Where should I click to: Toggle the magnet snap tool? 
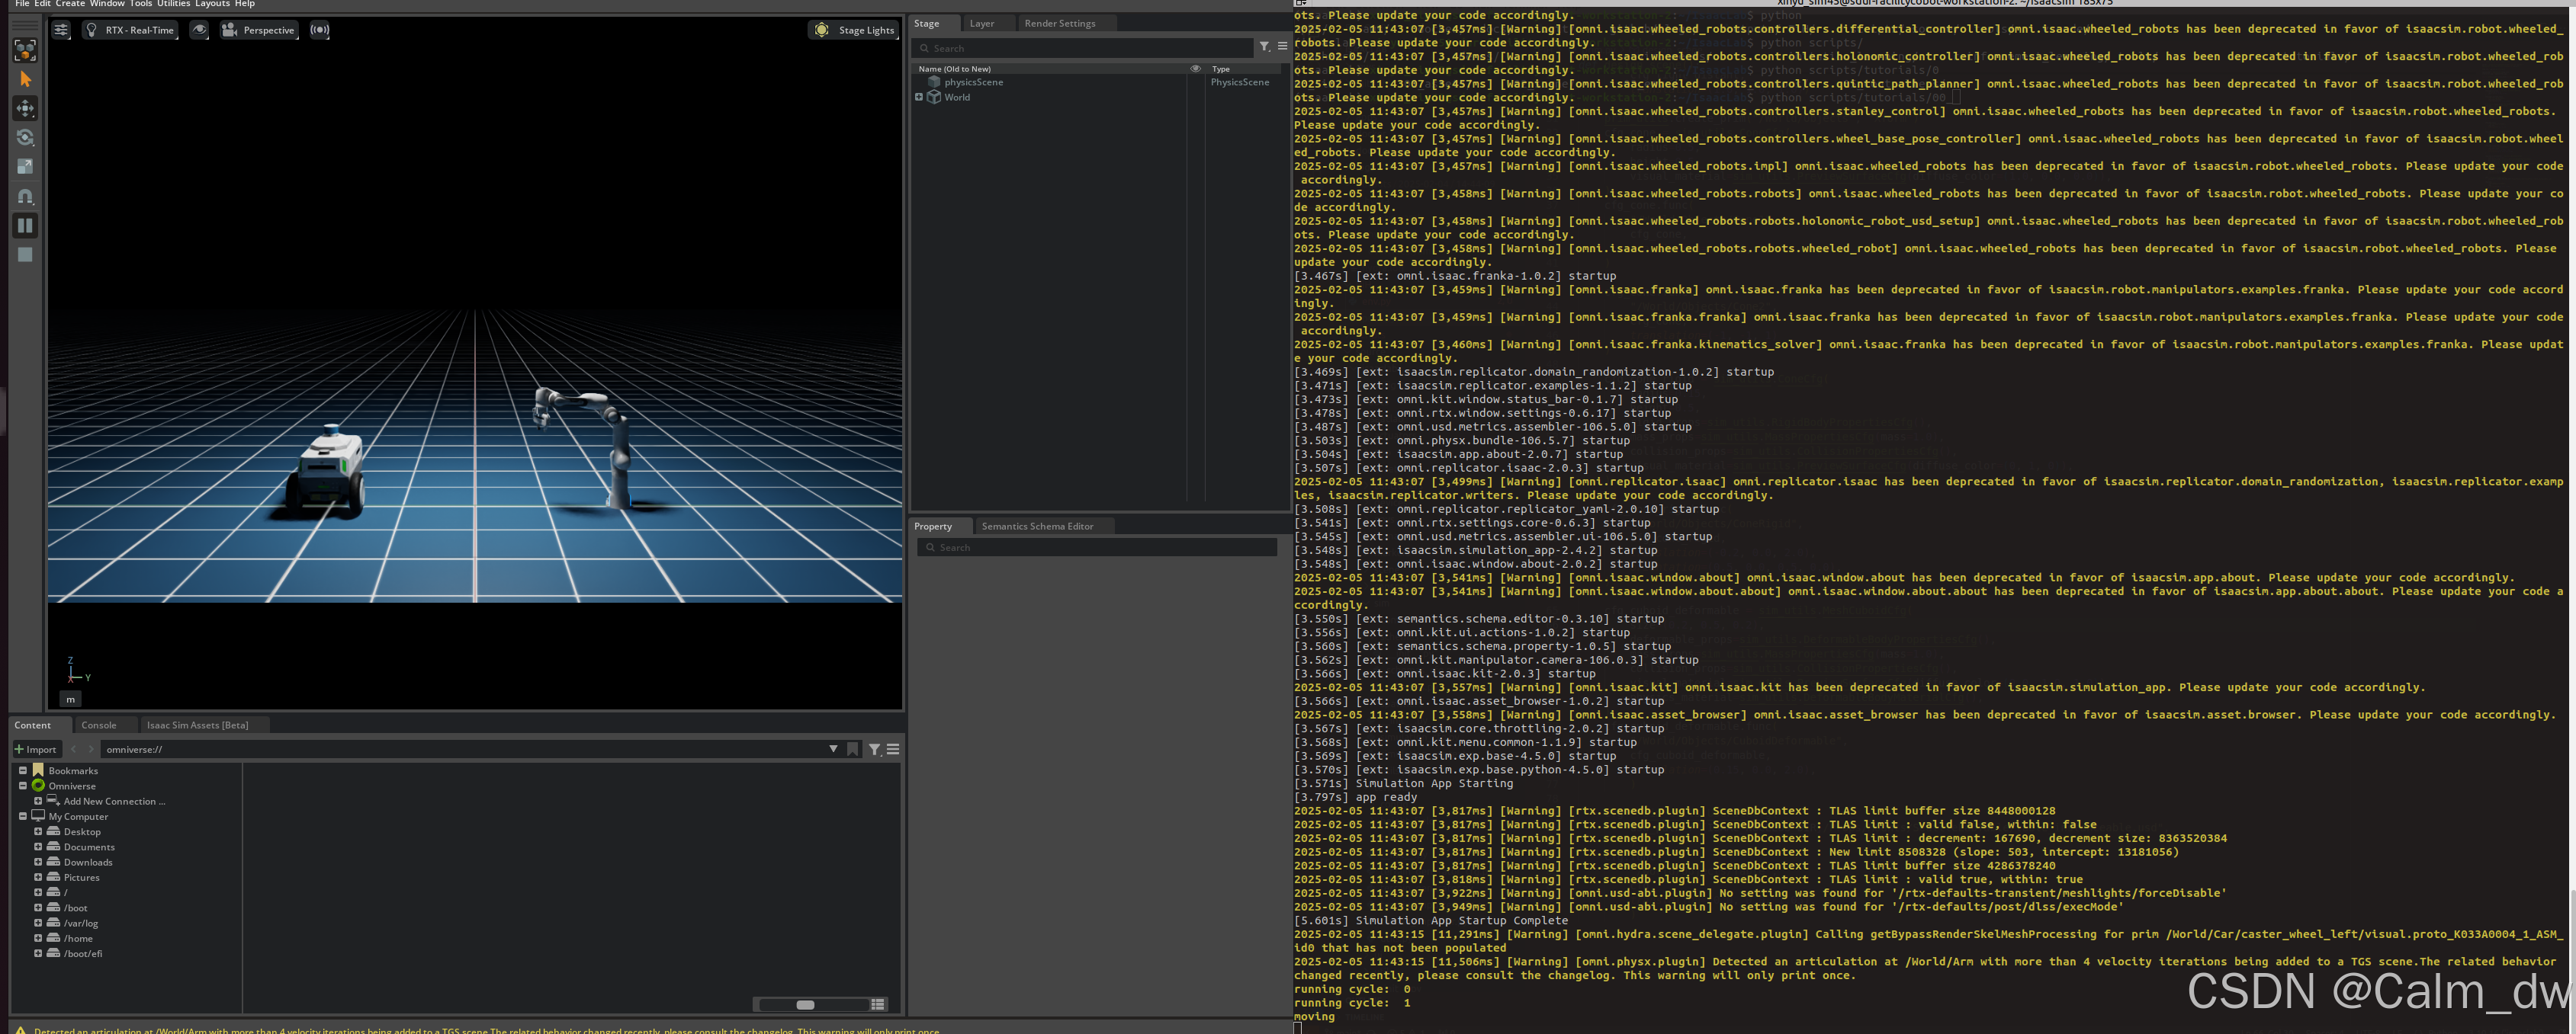[x=25, y=196]
